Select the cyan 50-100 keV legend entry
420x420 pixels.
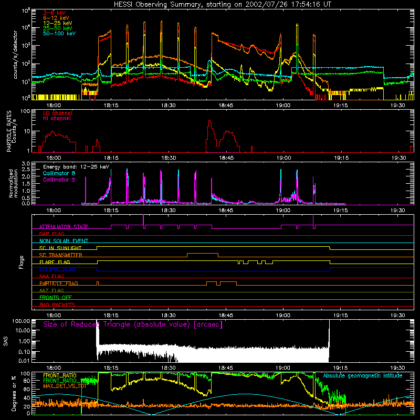point(59,33)
